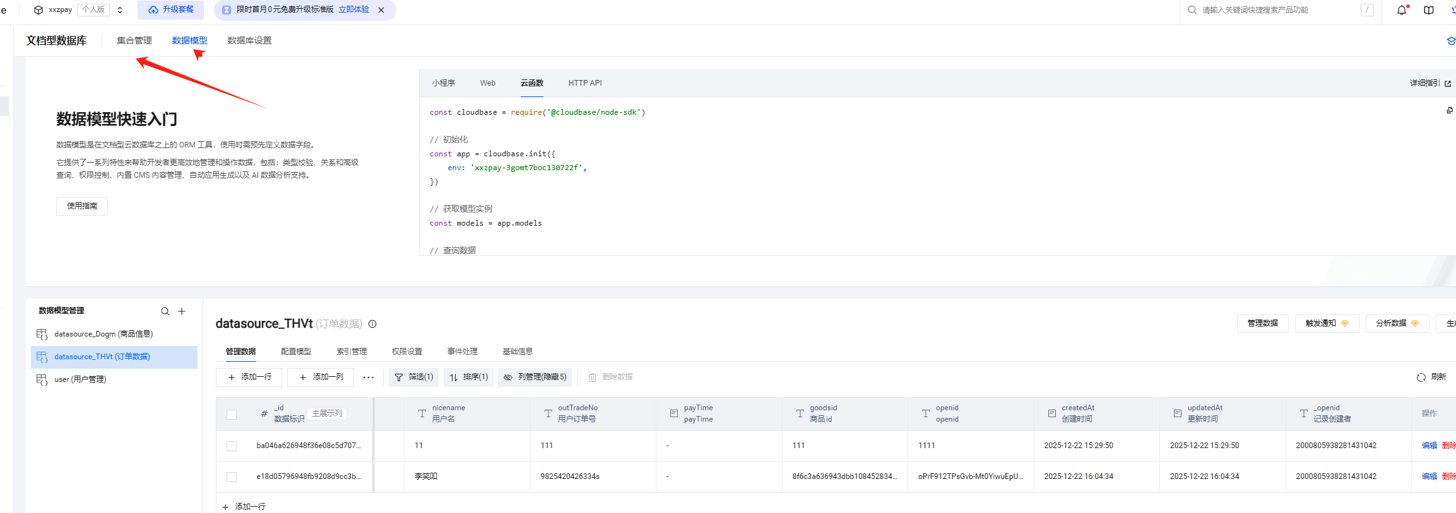This screenshot has width=1456, height=513.
Task: Open the 筛选(1) filter dropdown
Action: pyautogui.click(x=414, y=377)
